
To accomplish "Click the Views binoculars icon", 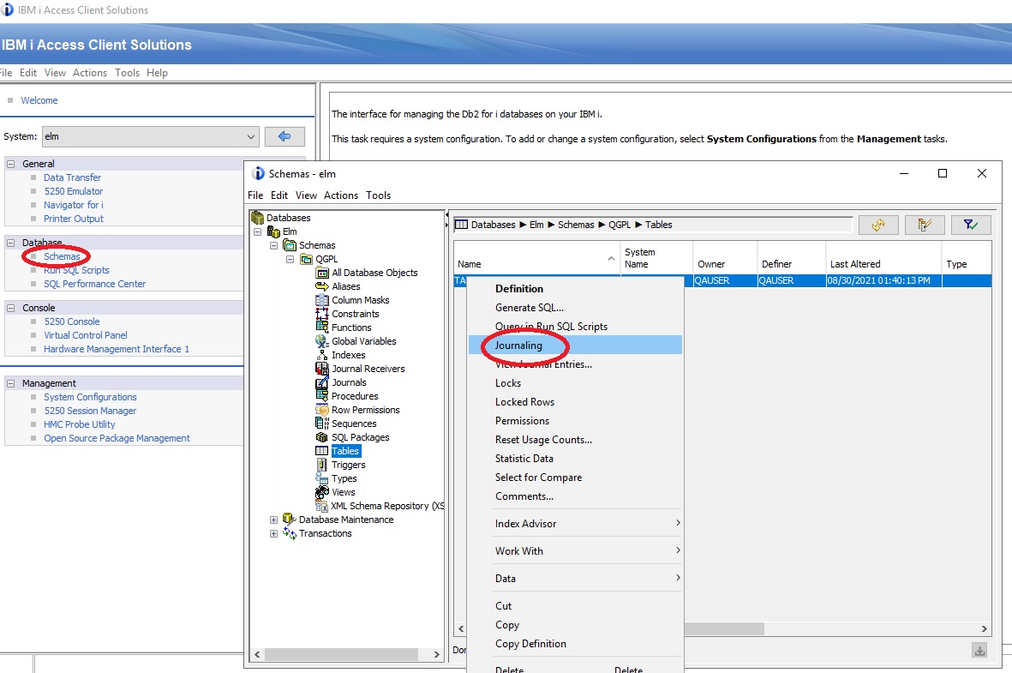I will (x=322, y=492).
